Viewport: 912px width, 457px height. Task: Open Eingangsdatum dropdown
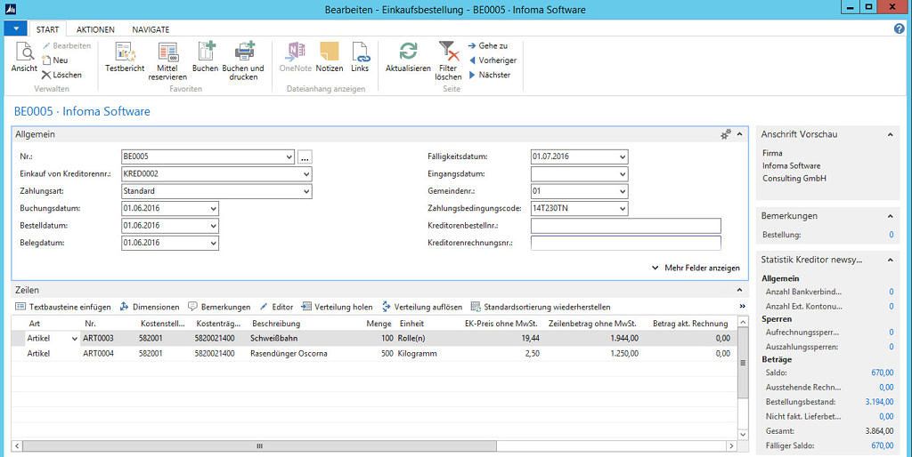pos(623,173)
